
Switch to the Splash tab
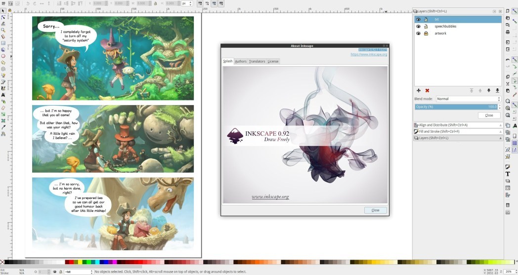[228, 61]
